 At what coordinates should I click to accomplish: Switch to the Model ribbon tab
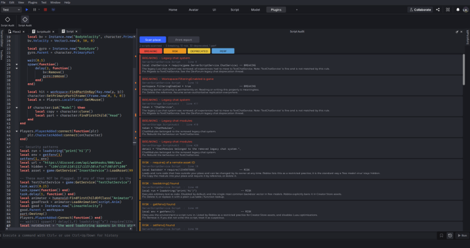click(255, 9)
